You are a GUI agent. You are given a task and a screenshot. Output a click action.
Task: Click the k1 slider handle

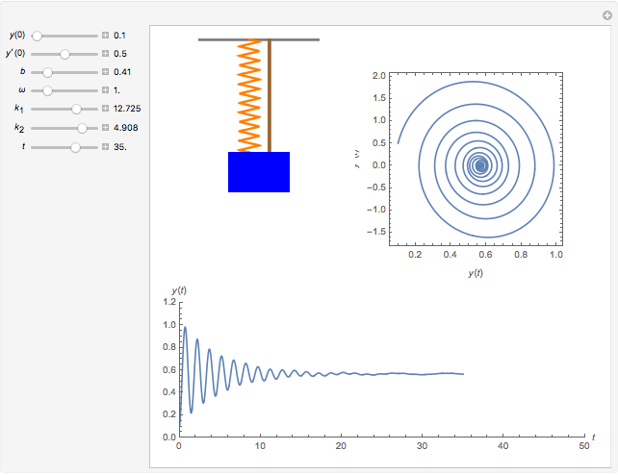point(77,109)
